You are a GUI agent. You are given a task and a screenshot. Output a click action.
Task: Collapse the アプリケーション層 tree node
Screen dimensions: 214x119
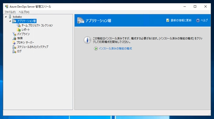coord(10,21)
